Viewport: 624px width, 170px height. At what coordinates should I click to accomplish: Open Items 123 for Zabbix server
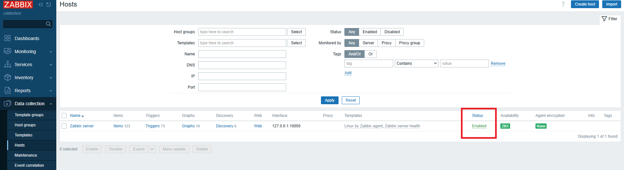tap(118, 126)
